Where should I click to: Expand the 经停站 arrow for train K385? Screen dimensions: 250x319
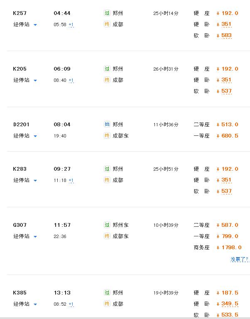tap(35, 304)
